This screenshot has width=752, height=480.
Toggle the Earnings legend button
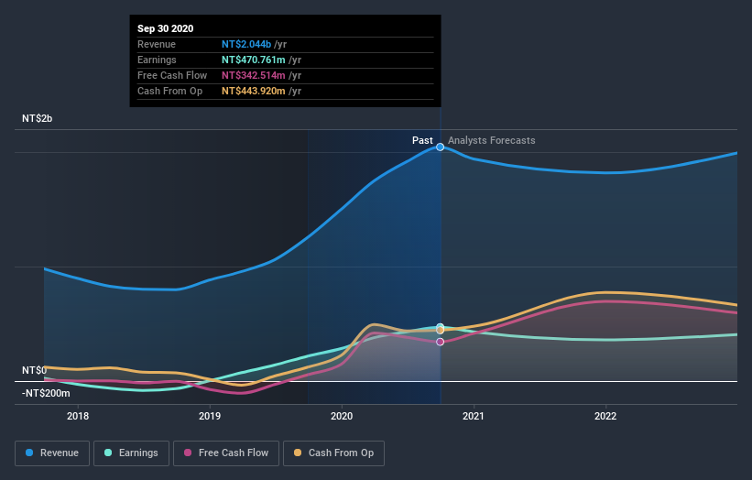coord(131,453)
